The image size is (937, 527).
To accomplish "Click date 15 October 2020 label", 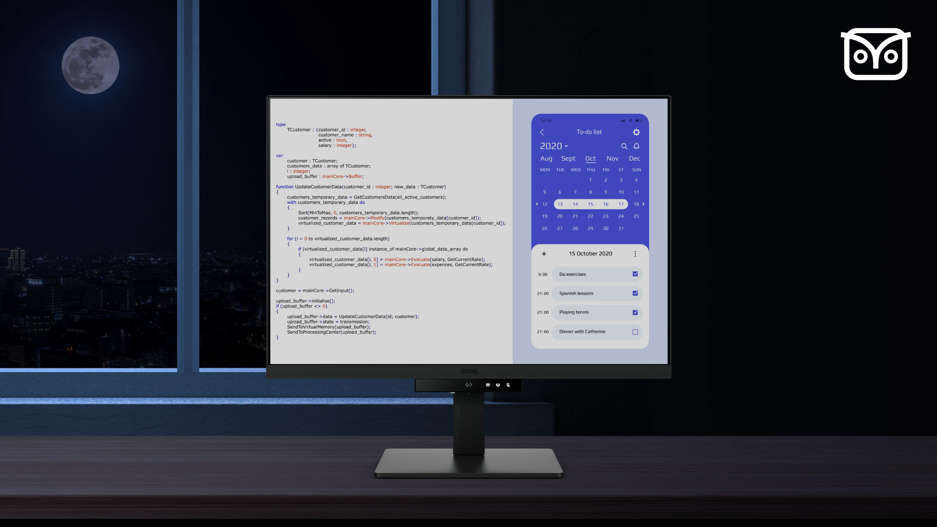I will pyautogui.click(x=590, y=254).
